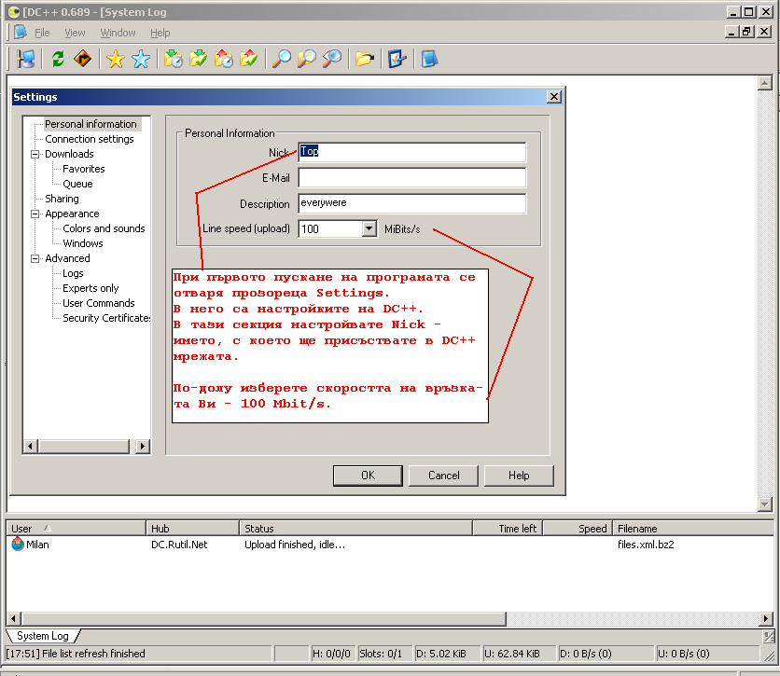This screenshot has width=780, height=676.
Task: Select Experts only item
Action: (x=91, y=288)
